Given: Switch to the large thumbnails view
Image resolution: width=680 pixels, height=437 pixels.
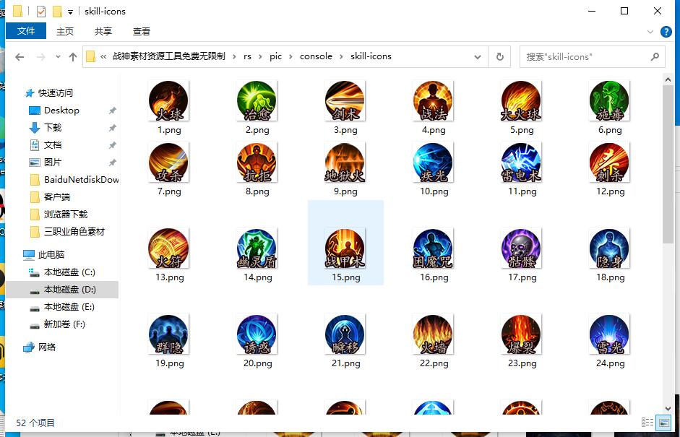Looking at the screenshot, I should (x=663, y=422).
